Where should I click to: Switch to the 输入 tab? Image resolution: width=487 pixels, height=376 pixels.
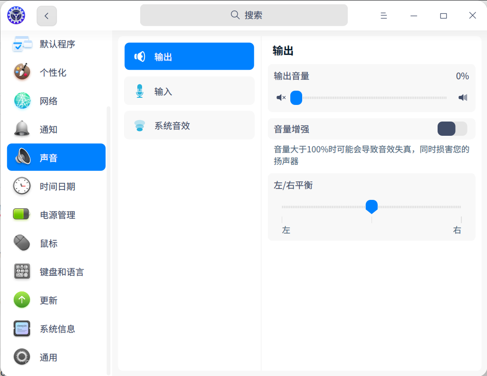point(189,91)
